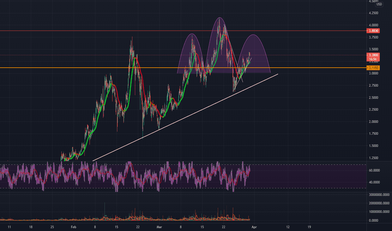Click the 30000000.0000 volume scale label
Screen dimensions: 392x231
pos(379,195)
